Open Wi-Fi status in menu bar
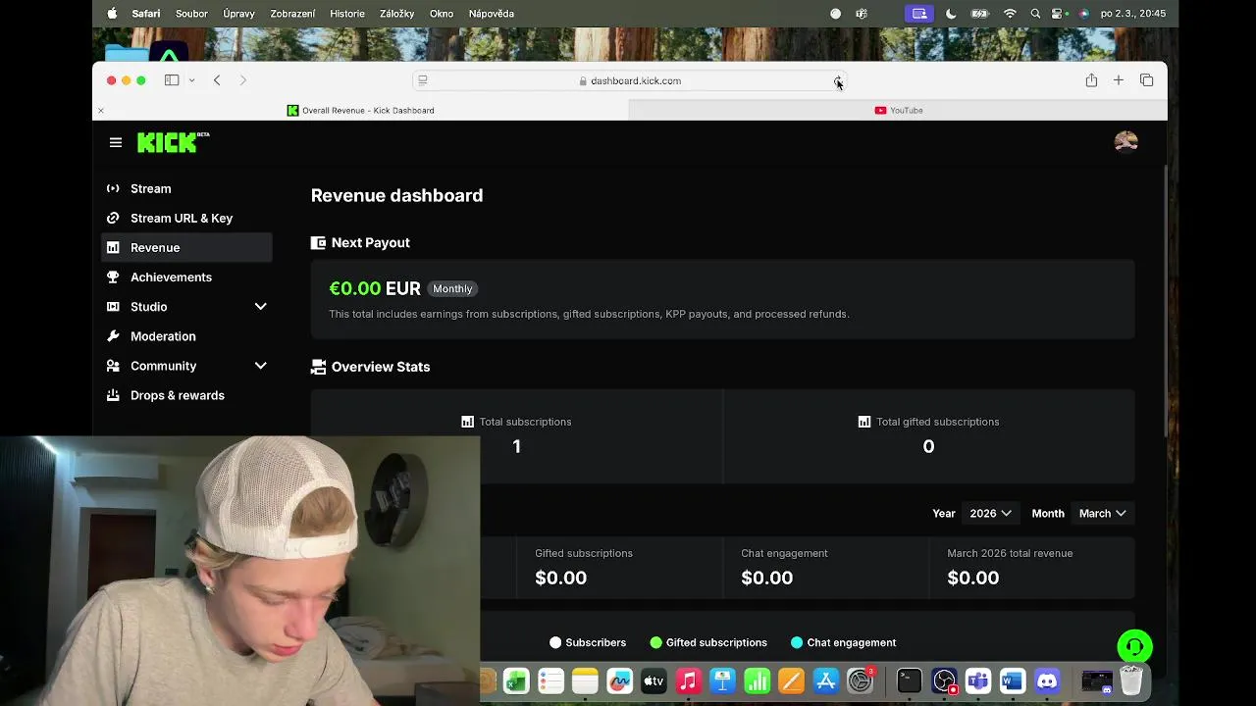The height and width of the screenshot is (706, 1256). click(1010, 14)
